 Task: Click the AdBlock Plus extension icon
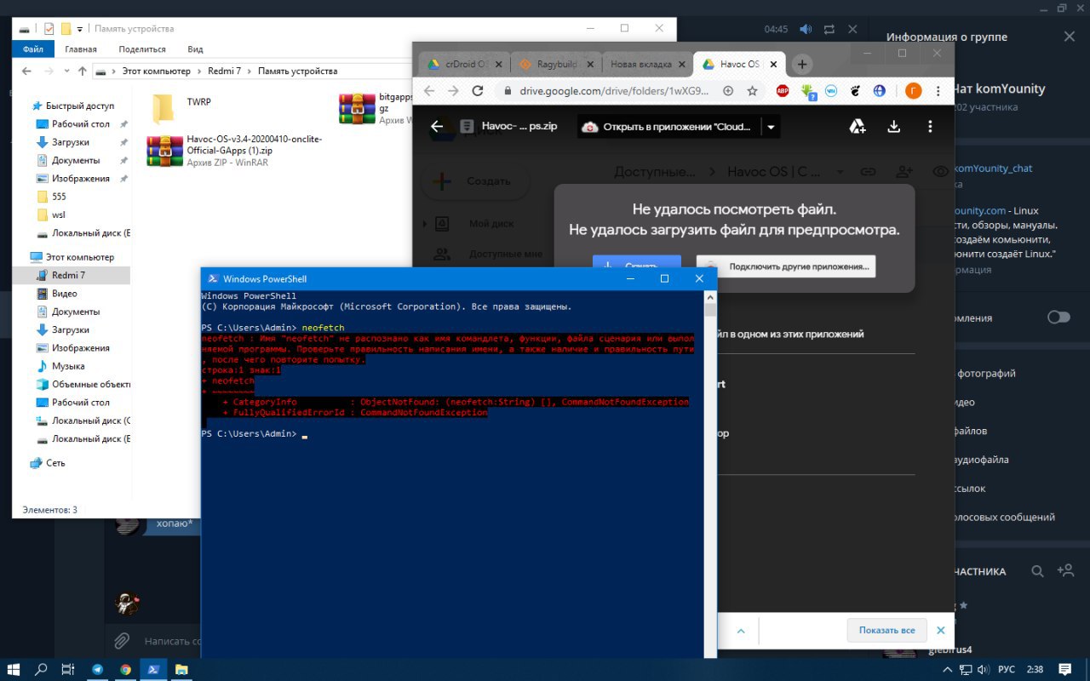781,90
